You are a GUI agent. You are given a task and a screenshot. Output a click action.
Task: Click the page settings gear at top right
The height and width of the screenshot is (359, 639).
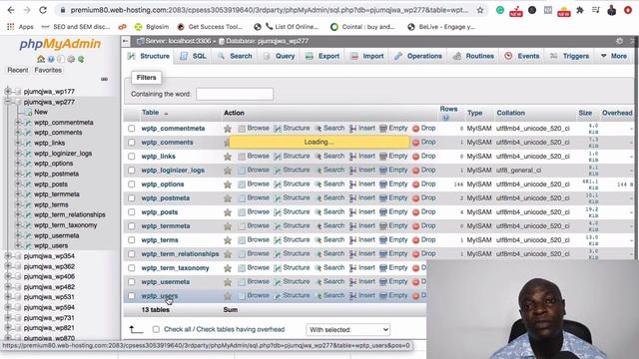coord(619,41)
